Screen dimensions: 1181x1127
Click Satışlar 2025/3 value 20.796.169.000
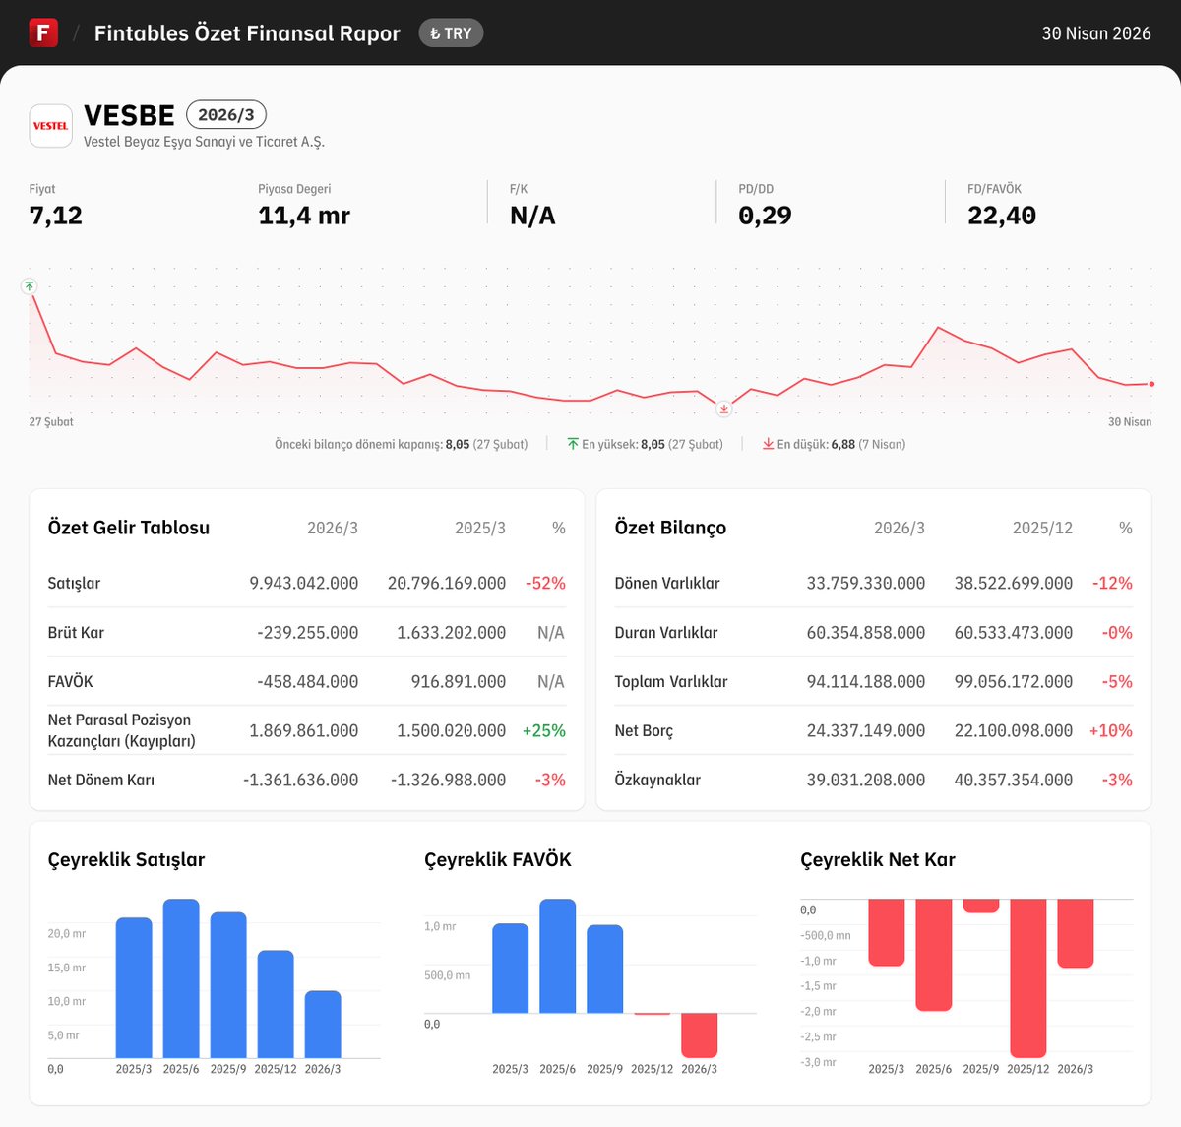click(x=447, y=583)
